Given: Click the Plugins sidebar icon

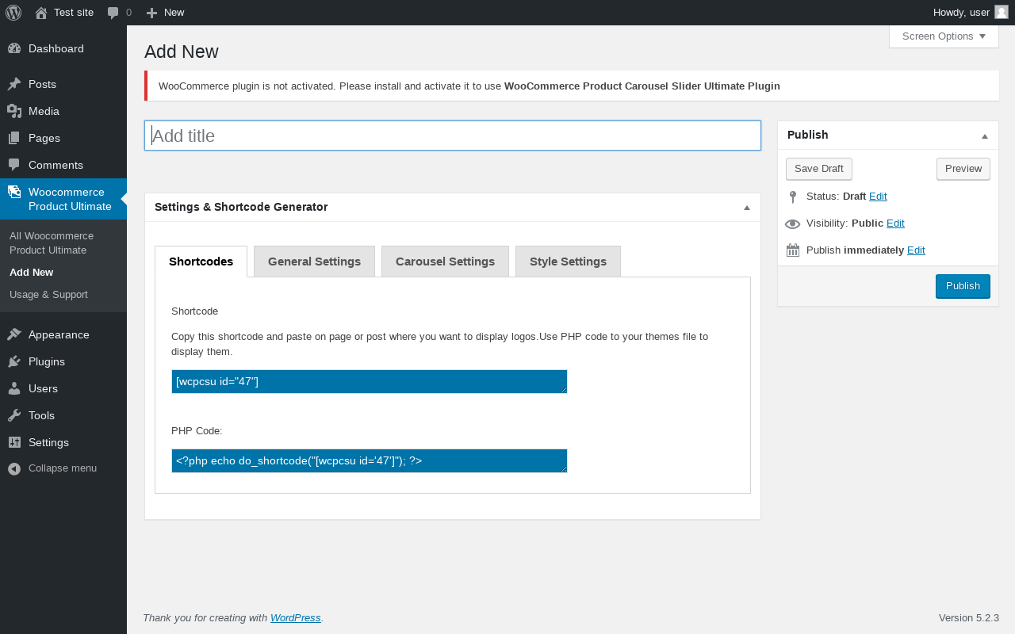Looking at the screenshot, I should tap(14, 361).
